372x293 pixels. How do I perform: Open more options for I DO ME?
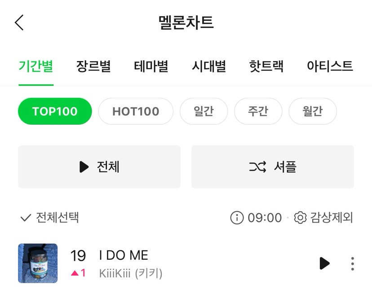click(x=353, y=263)
